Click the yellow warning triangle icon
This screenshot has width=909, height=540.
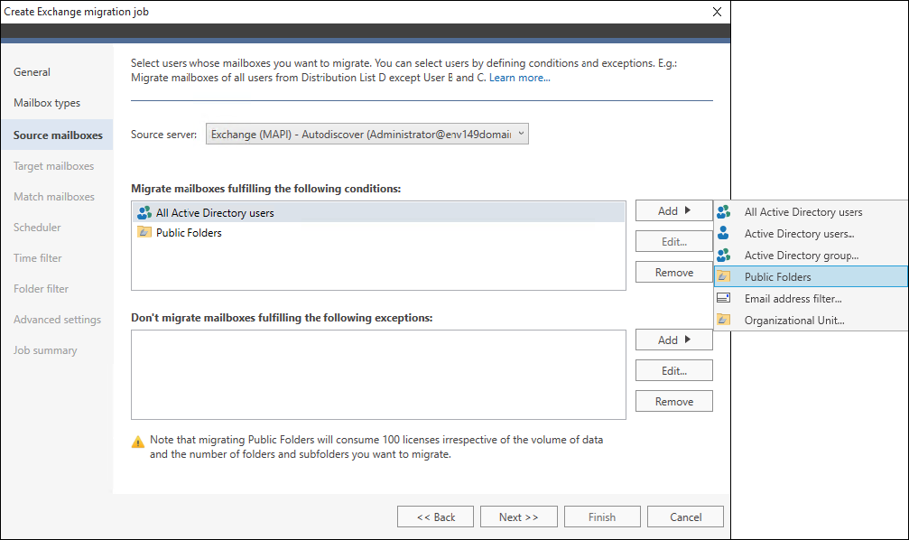tap(138, 442)
